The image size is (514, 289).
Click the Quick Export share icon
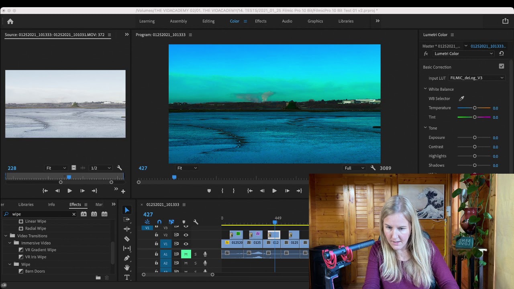tap(505, 21)
